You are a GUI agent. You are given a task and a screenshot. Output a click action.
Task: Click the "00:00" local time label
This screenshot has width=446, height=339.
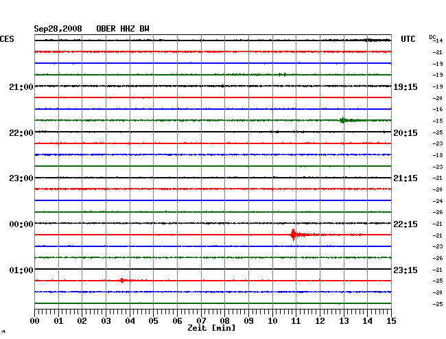point(21,224)
